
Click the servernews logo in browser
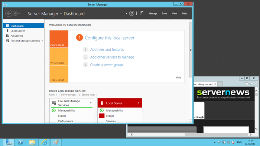pos(223,92)
